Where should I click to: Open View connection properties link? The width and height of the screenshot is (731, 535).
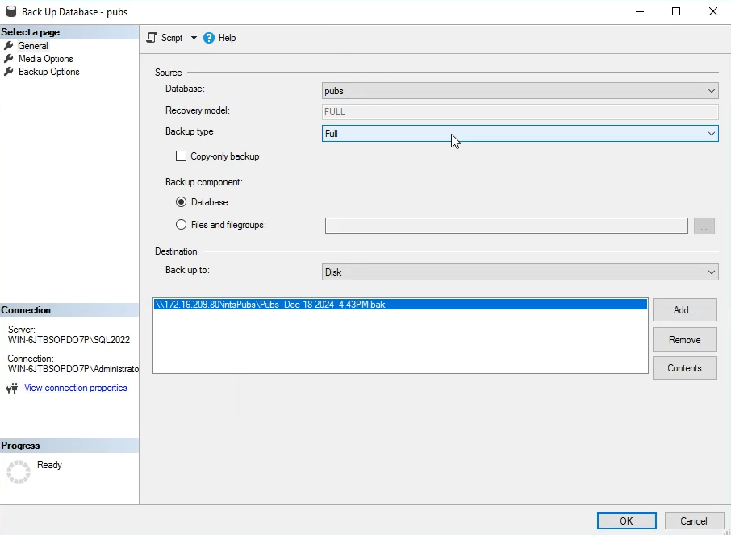point(76,388)
